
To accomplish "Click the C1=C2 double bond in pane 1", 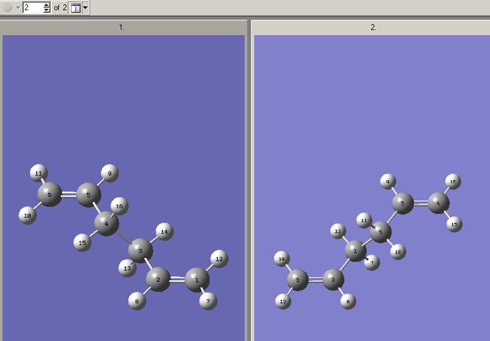I will pyautogui.click(x=178, y=280).
